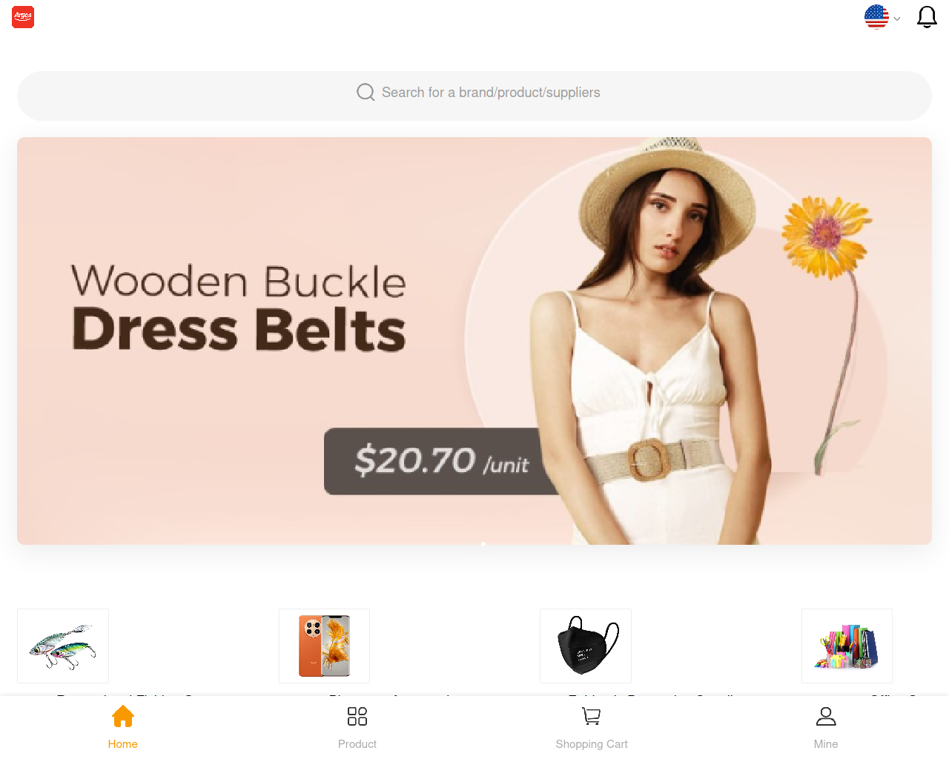Click the Mine profile icon
Image resolution: width=949 pixels, height=759 pixels.
click(x=826, y=716)
